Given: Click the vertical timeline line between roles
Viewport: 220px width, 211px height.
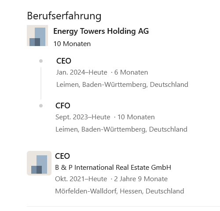Looking at the screenshot, I should 41,83.
